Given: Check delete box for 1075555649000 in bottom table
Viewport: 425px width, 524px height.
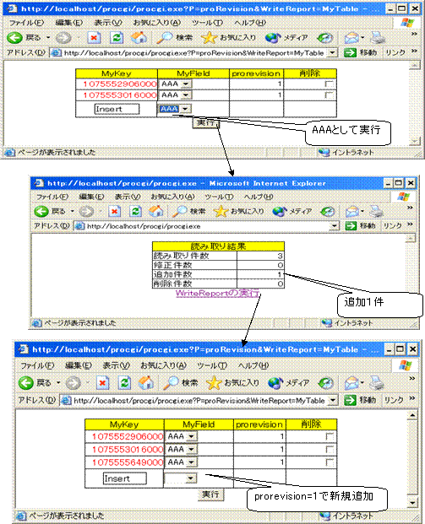Looking at the screenshot, I should [x=330, y=463].
